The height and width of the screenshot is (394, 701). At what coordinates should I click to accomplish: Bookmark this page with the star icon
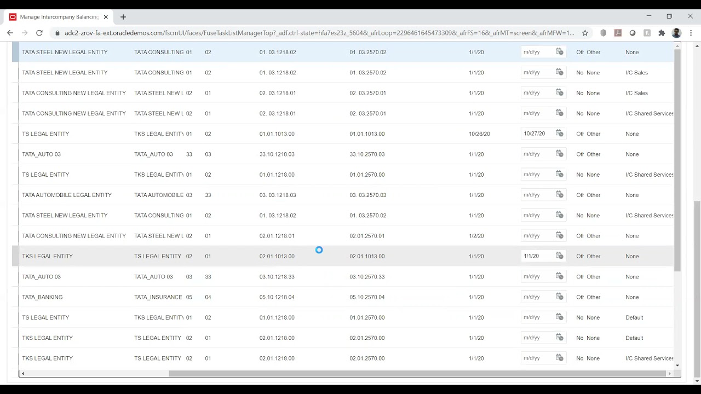(x=585, y=33)
